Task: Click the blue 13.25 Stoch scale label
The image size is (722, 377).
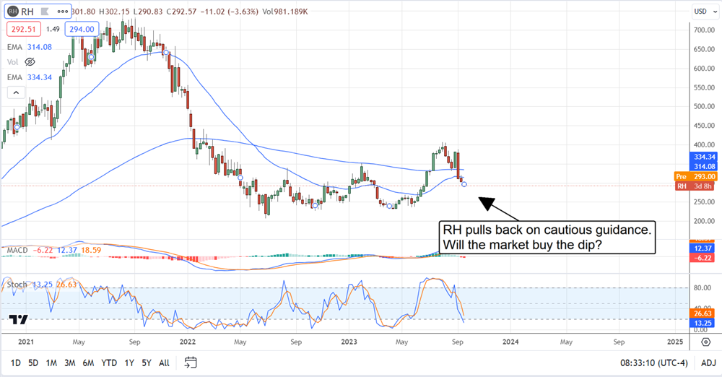Action: coord(703,323)
